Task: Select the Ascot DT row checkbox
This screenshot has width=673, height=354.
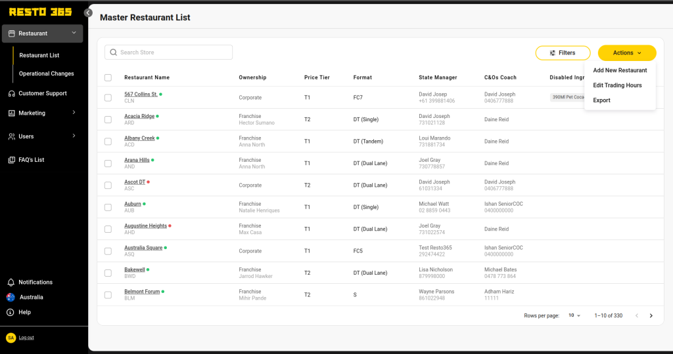Action: tap(108, 186)
